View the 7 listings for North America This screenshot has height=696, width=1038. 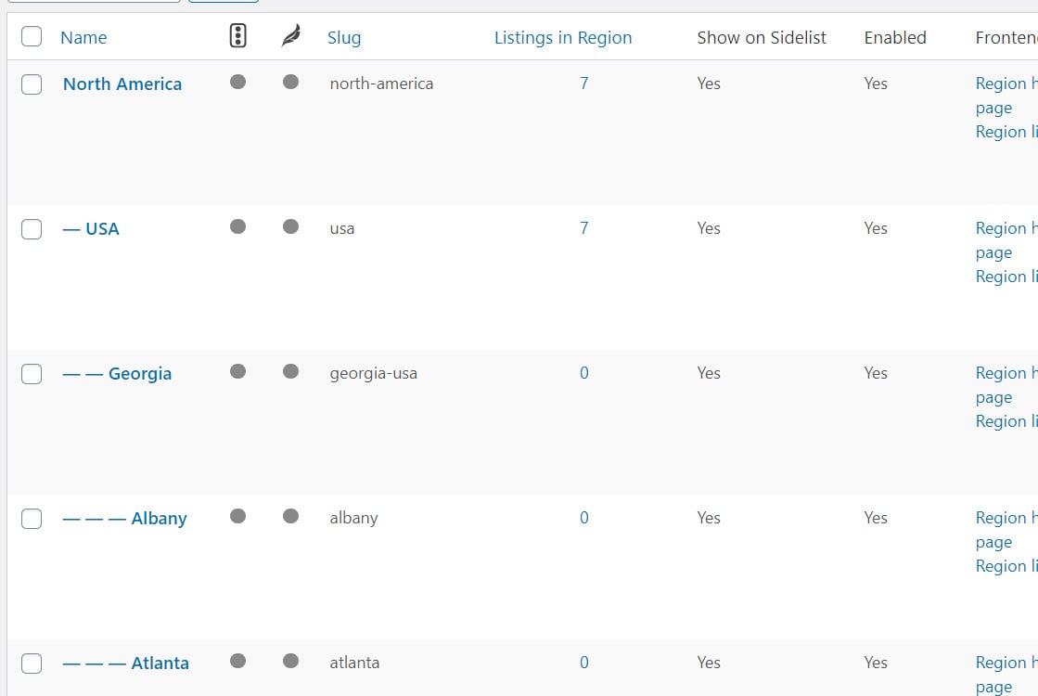tap(583, 84)
